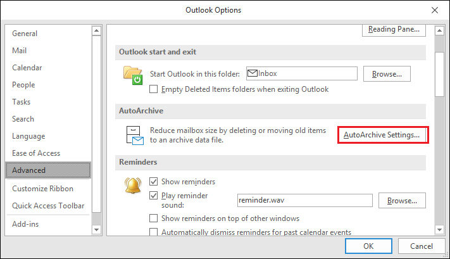Disable the Show reminders checkbox
The height and width of the screenshot is (259, 450).
pos(153,182)
